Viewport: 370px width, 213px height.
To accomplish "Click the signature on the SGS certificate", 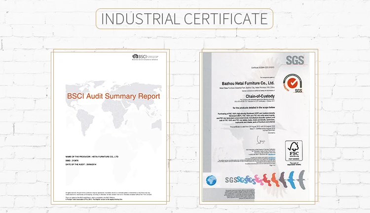I will click(261, 140).
